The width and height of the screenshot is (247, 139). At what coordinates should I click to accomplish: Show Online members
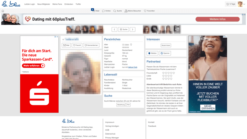pyautogui.click(x=106, y=11)
